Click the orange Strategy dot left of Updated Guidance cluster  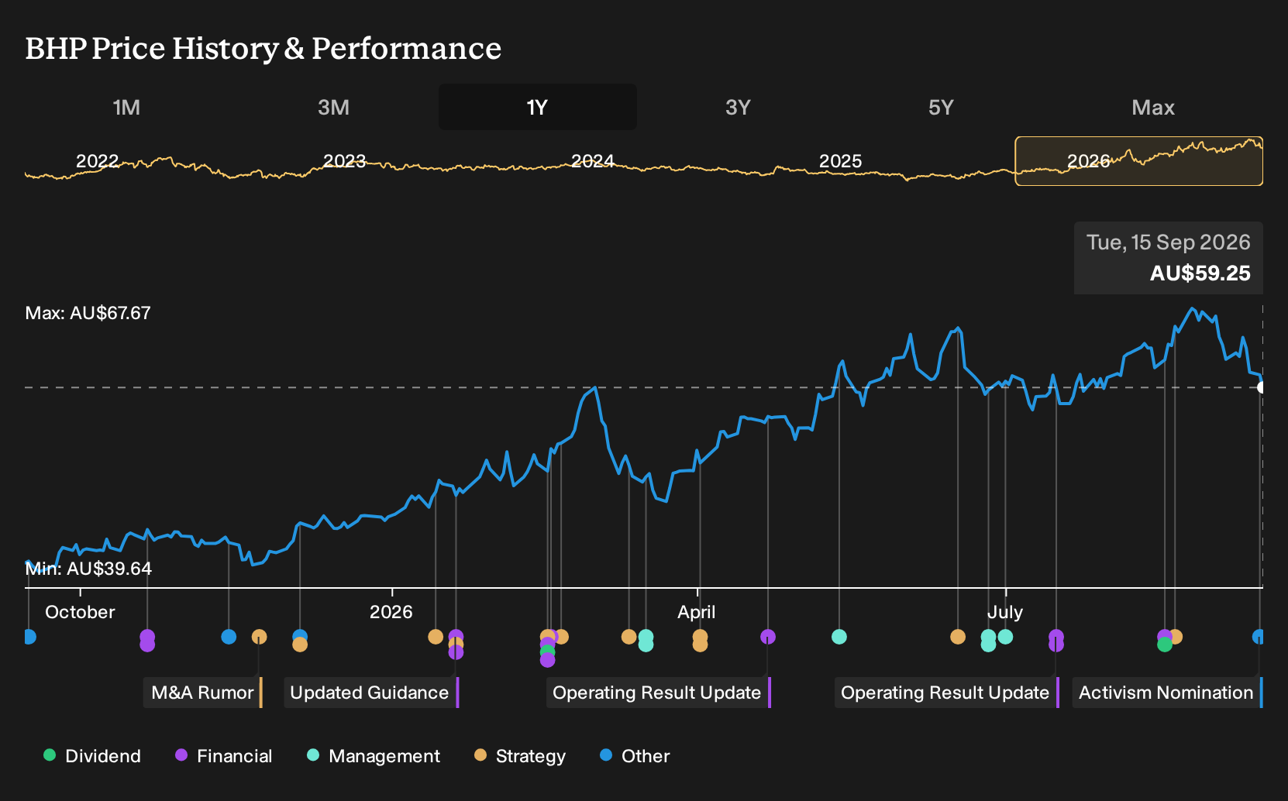tap(436, 637)
